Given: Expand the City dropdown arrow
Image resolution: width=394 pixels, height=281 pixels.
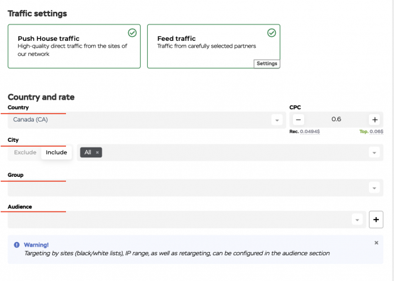Looking at the screenshot, I should point(374,152).
